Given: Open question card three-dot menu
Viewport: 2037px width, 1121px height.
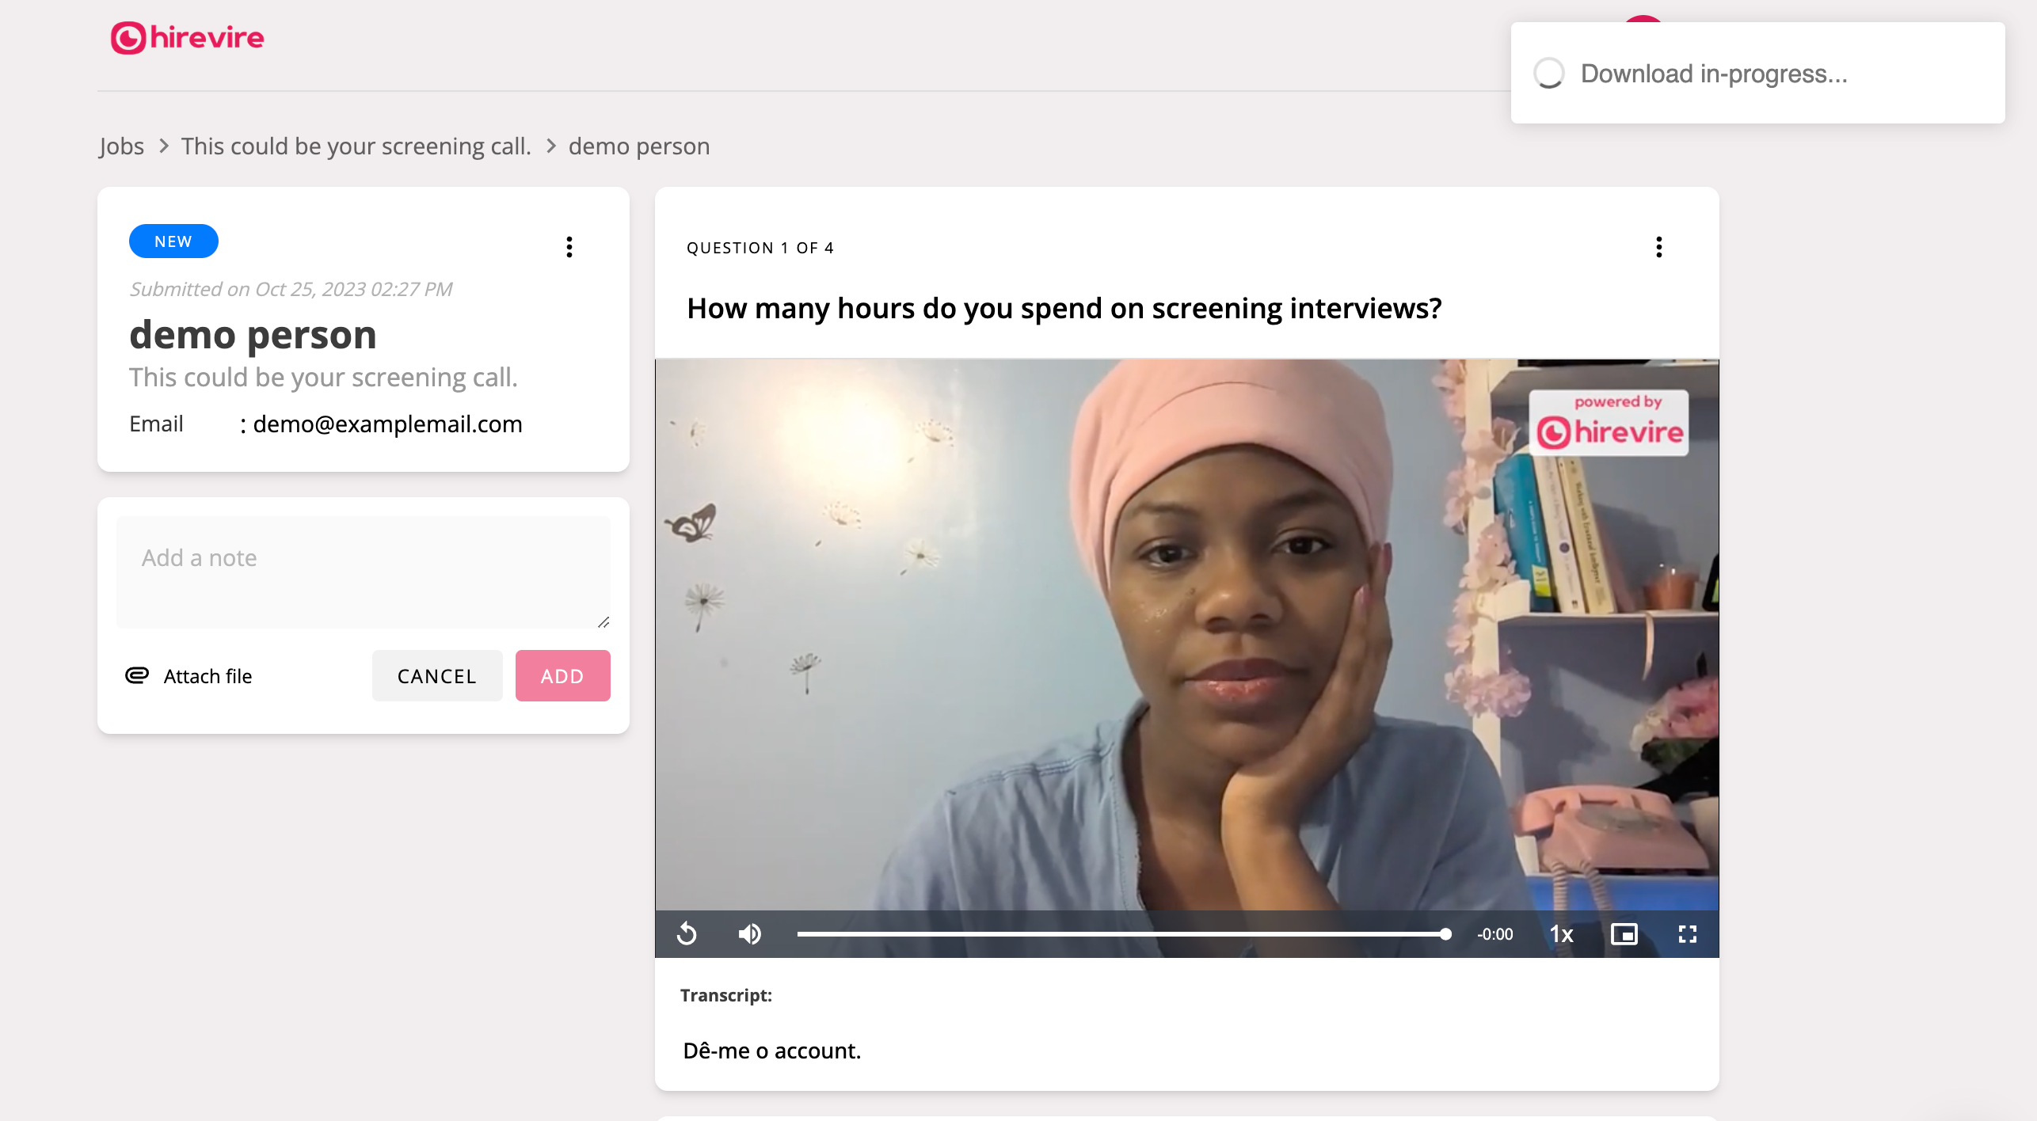Looking at the screenshot, I should pos(1658,247).
